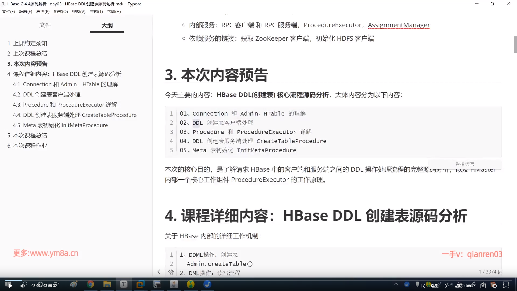Enter fullscreen with player corner icon

tap(506, 285)
